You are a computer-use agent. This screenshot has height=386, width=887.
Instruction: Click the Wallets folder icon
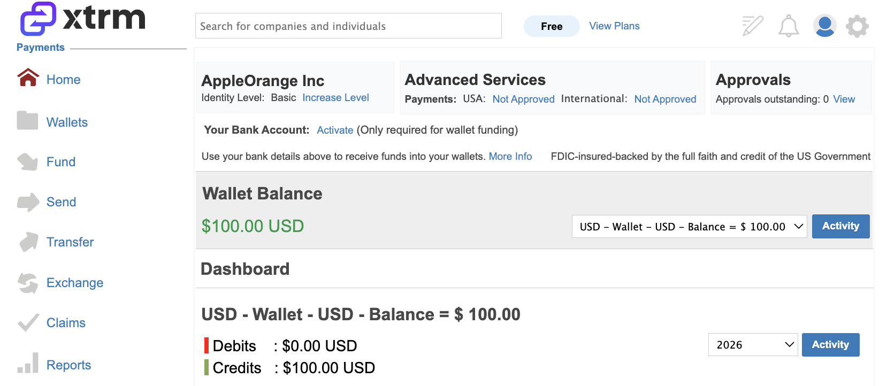coord(27,120)
